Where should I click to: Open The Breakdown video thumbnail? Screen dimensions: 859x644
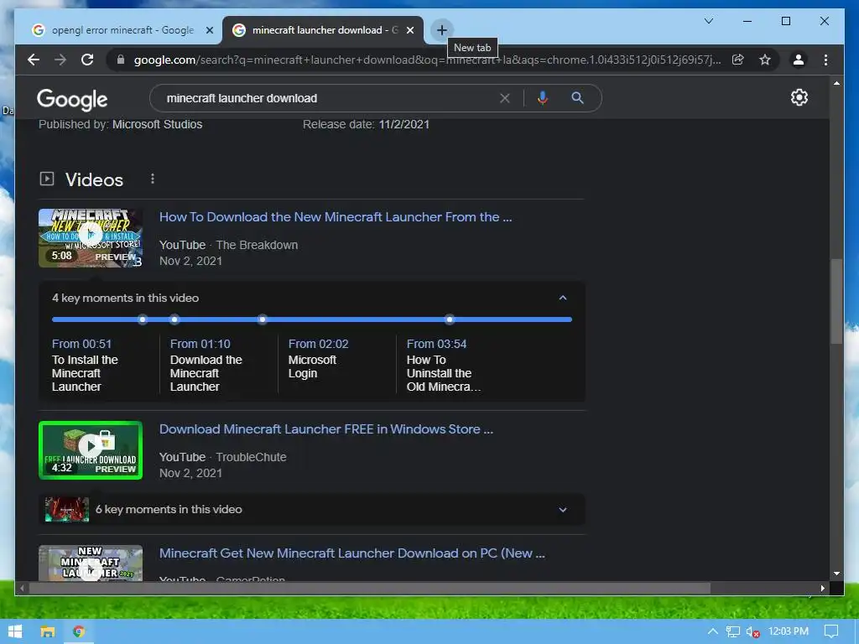coord(91,238)
